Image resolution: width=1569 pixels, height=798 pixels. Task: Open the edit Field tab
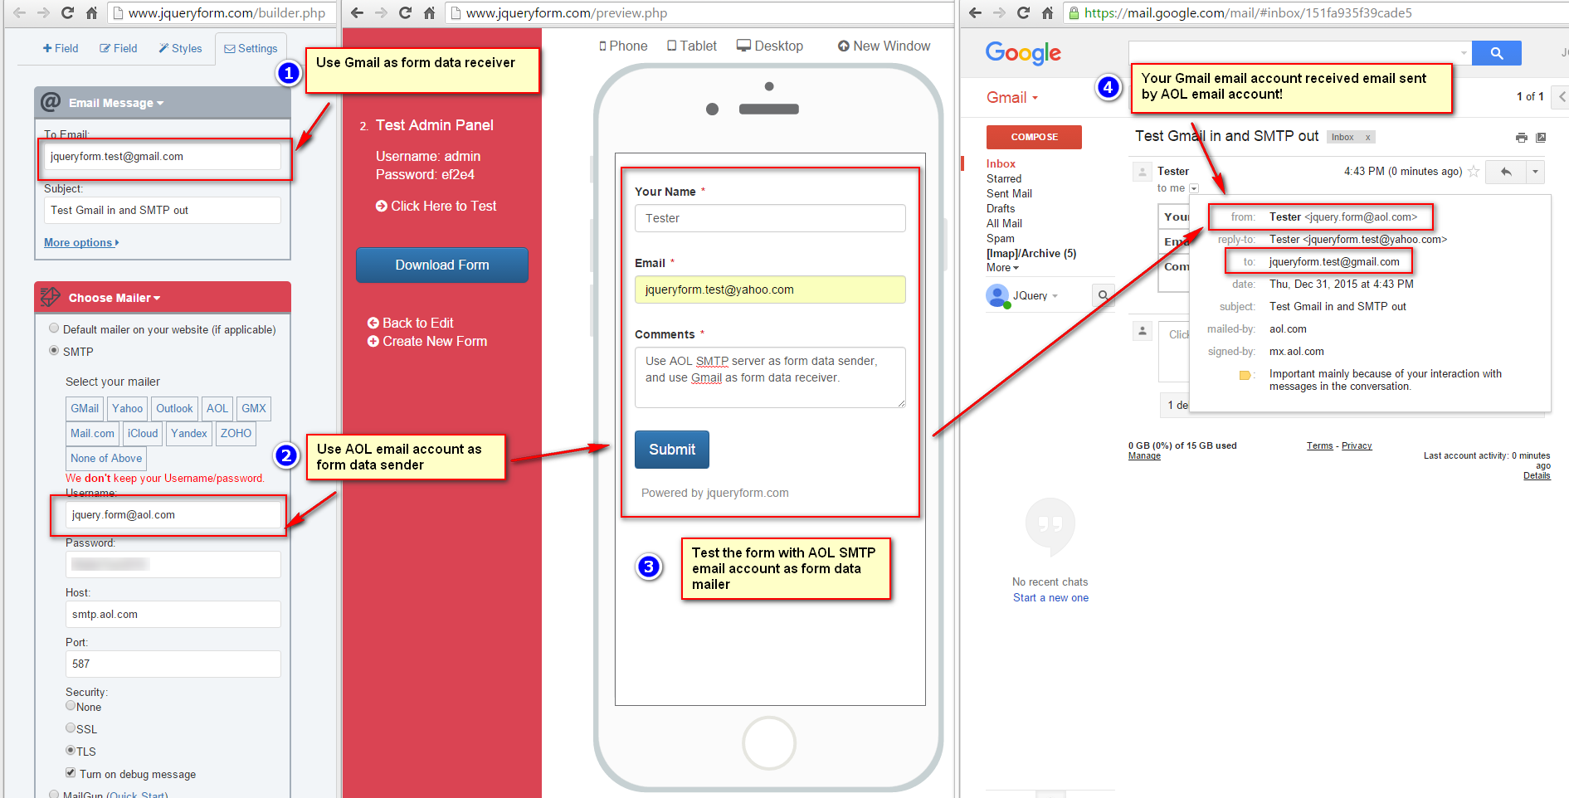[x=119, y=49]
